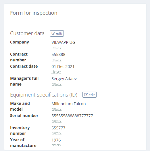Click the edit pencil icon beside Equipment specifications
This screenshot has width=150, height=151.
pyautogui.click(x=86, y=95)
